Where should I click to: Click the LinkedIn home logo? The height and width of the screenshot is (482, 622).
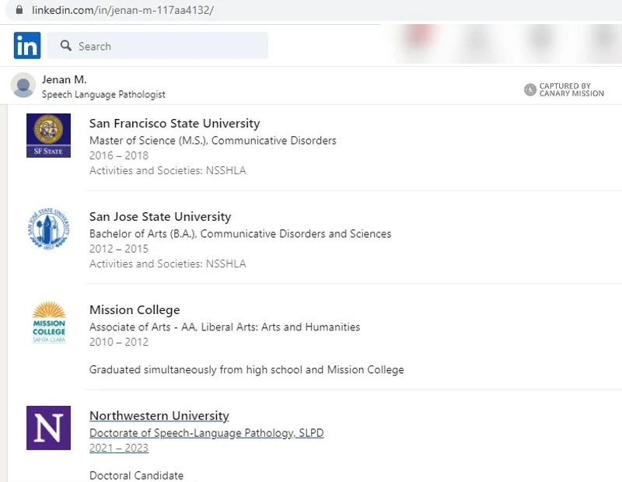coord(27,45)
